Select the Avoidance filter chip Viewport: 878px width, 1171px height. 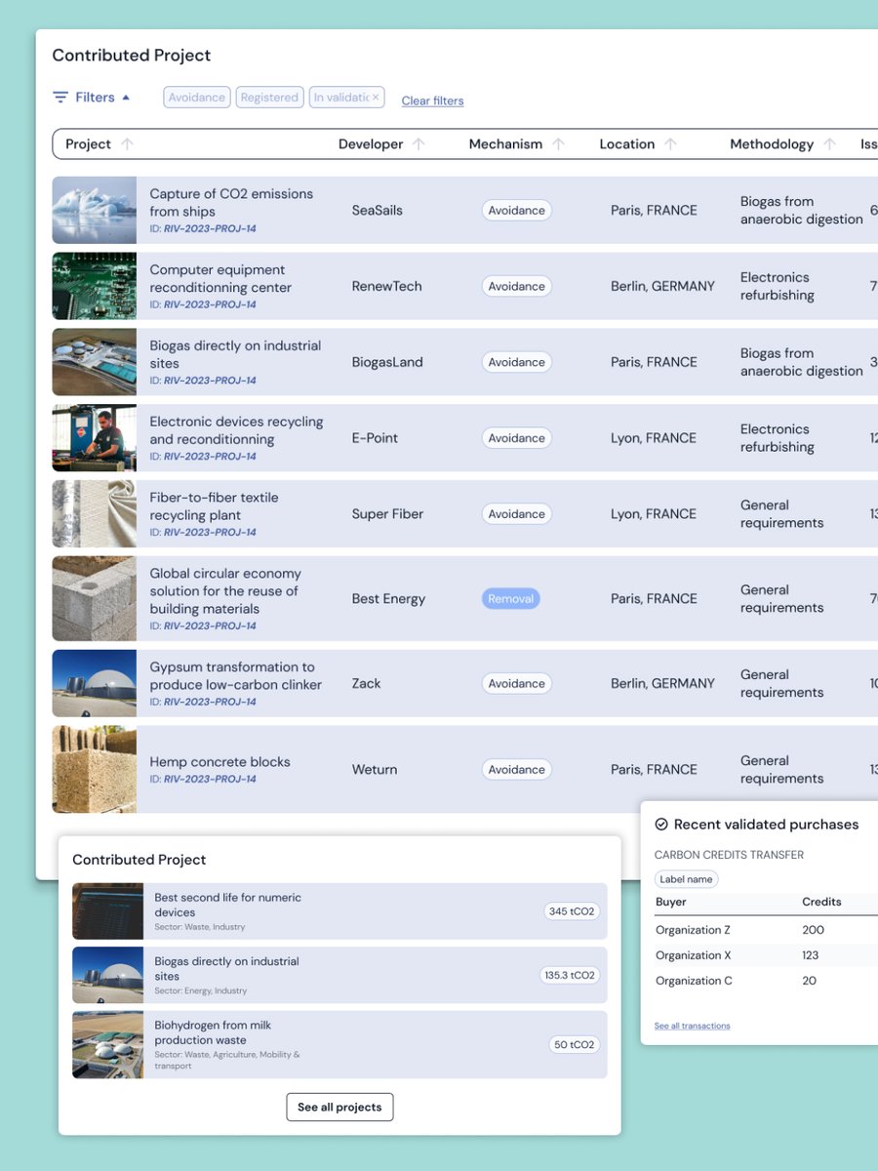coord(197,98)
